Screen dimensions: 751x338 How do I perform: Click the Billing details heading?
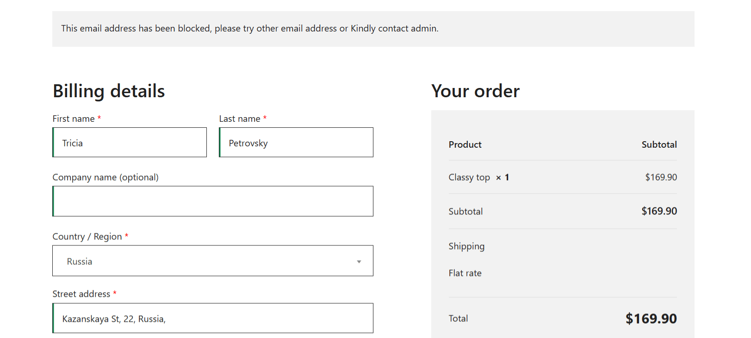click(x=108, y=91)
